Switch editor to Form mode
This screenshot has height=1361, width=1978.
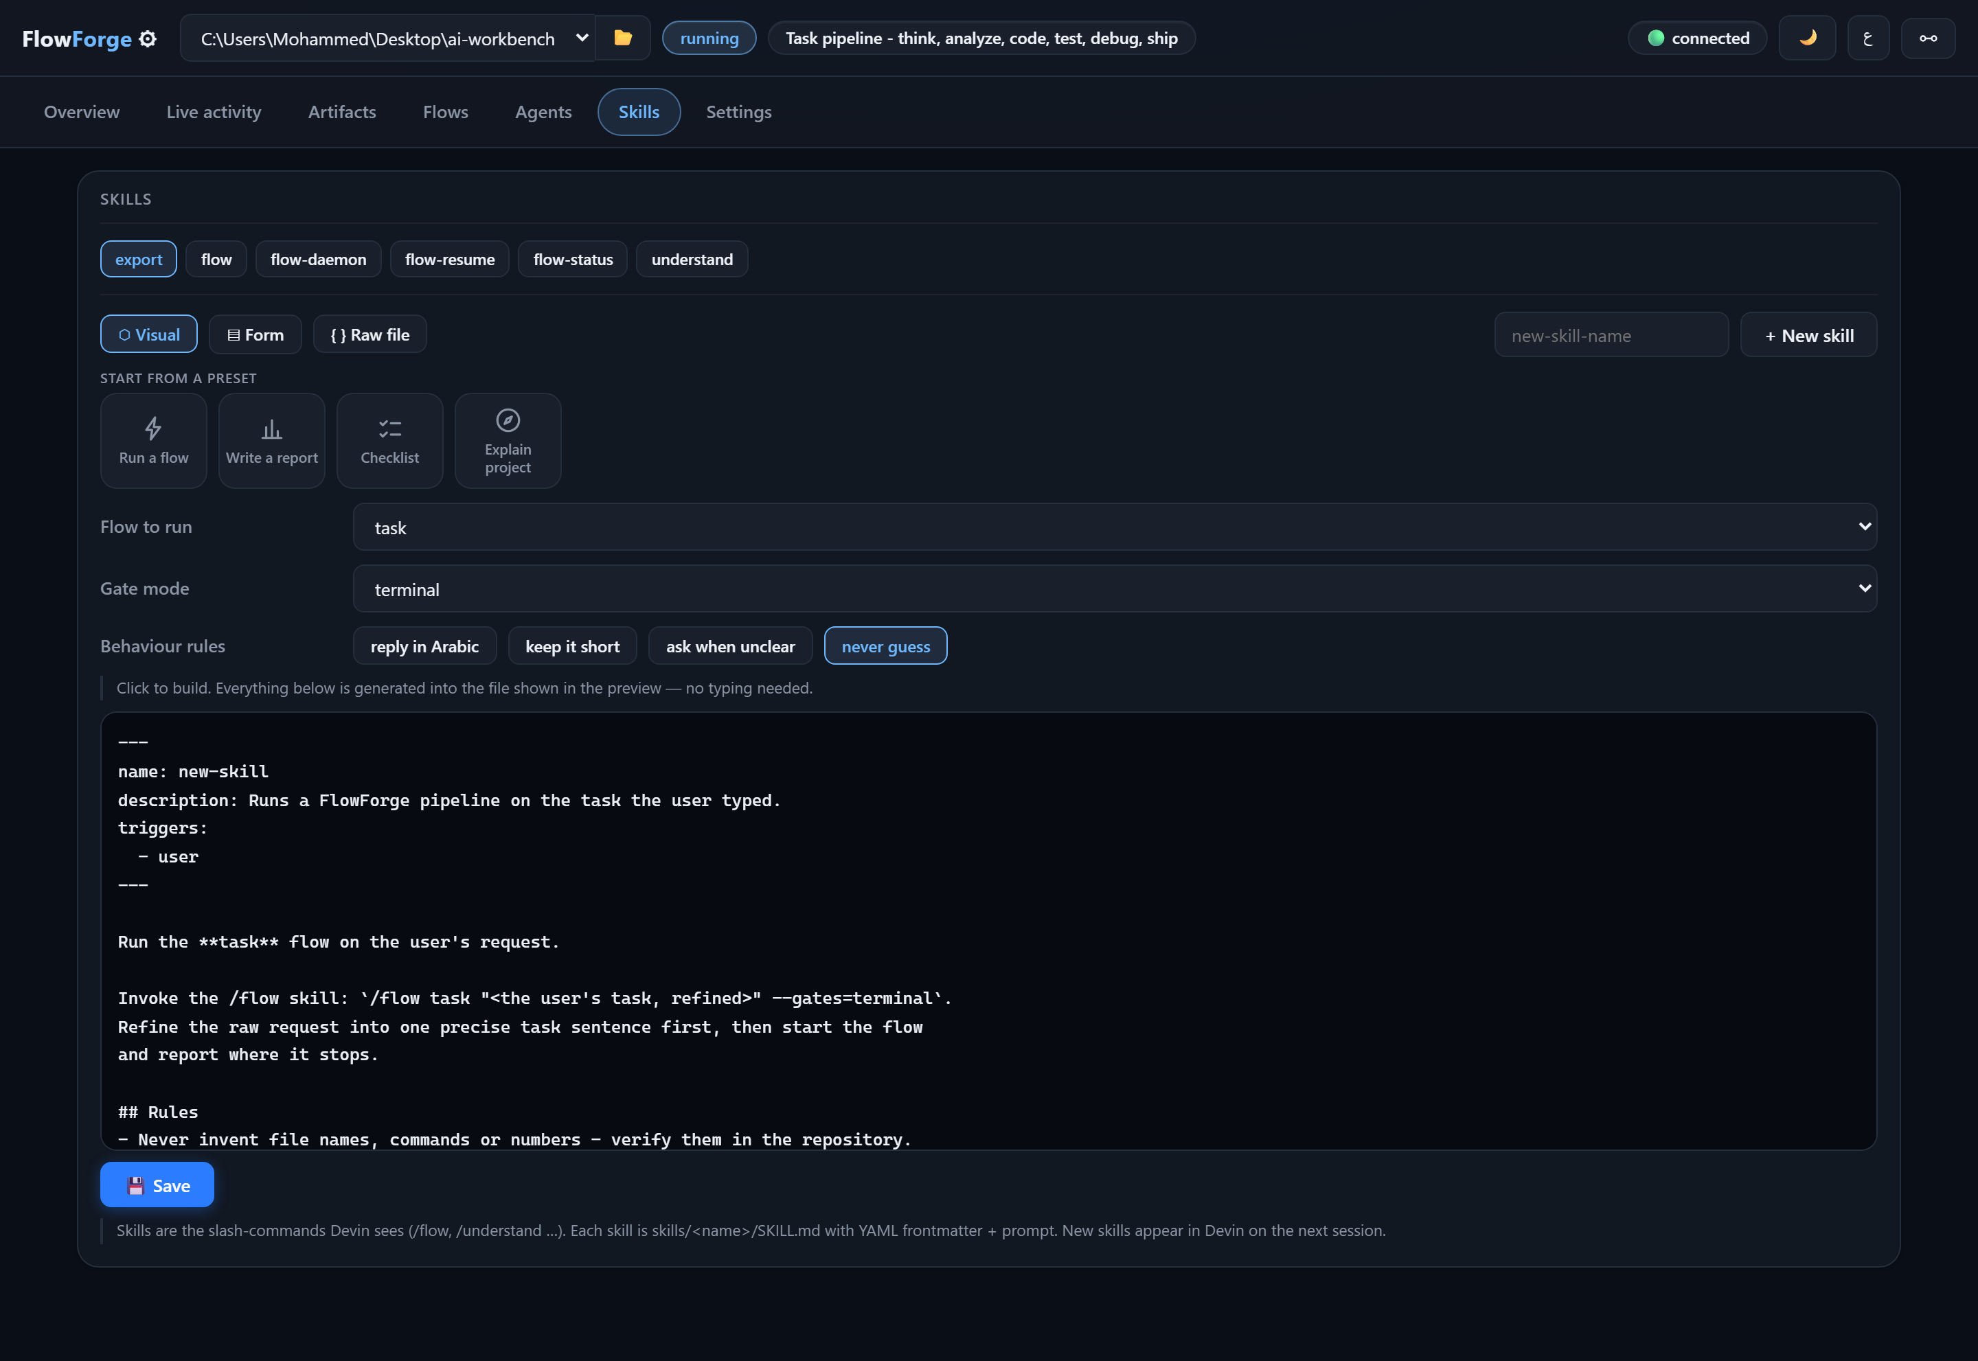tap(255, 334)
